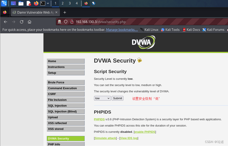Expand the security level dropdown
Screen dimensions: 228x146
[x=102, y=98]
